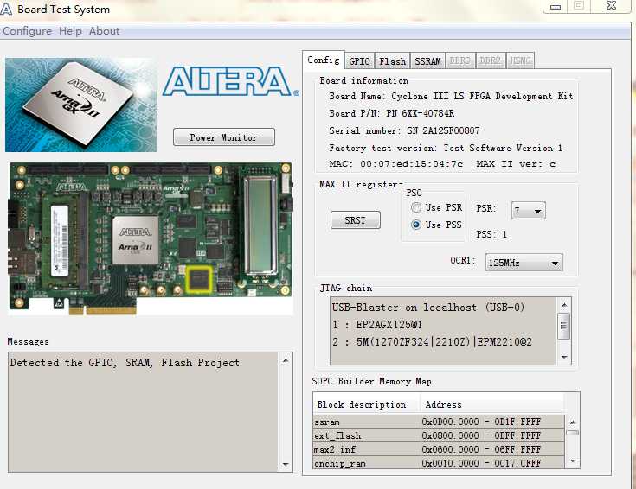
Task: Switch to the Config tab
Action: [324, 60]
